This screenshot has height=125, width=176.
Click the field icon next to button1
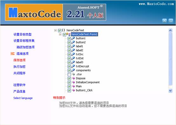tap(73, 38)
